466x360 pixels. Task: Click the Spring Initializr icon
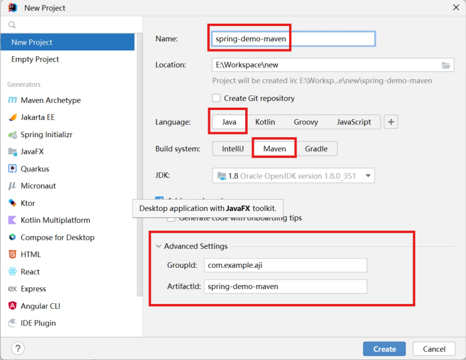coord(12,135)
